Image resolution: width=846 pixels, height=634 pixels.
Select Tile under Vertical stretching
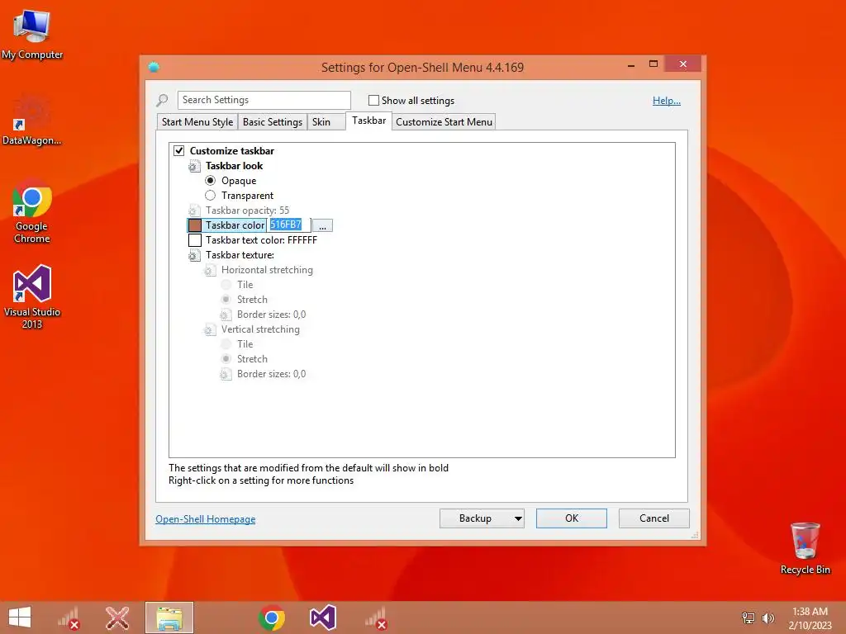pos(226,344)
